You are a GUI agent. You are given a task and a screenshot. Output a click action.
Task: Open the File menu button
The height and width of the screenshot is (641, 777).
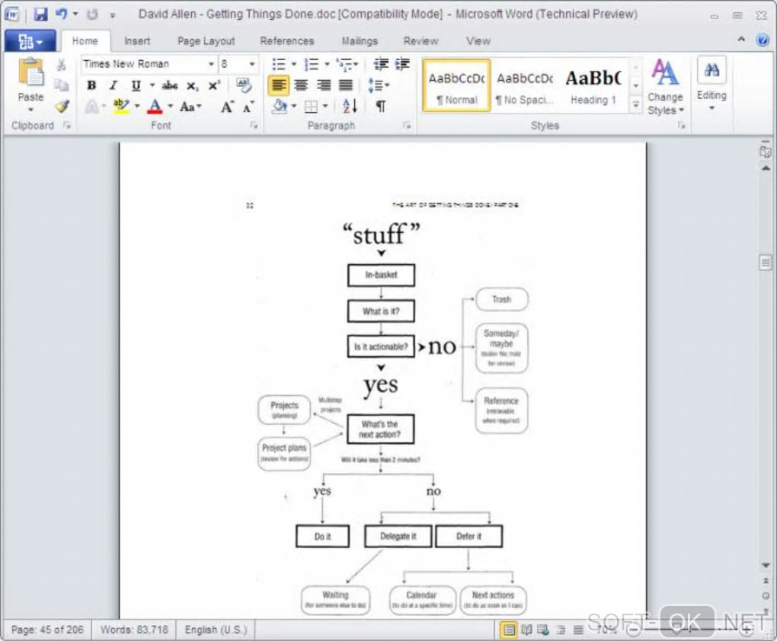click(x=30, y=41)
